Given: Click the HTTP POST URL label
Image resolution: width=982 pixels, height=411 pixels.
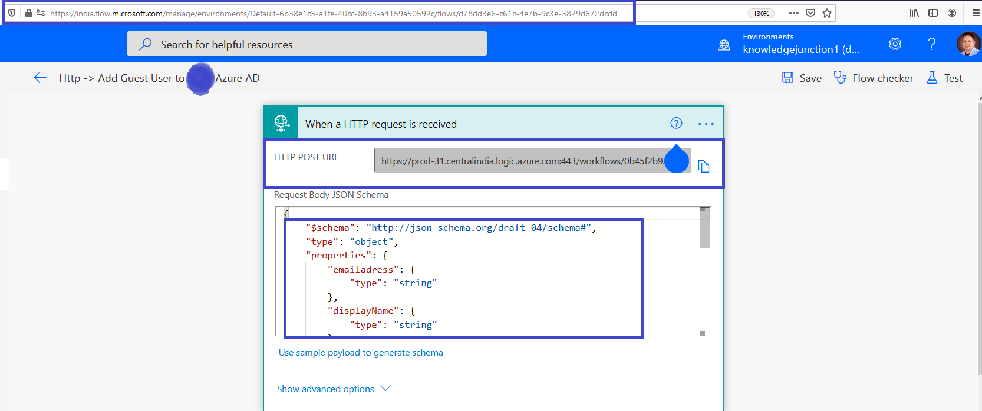Looking at the screenshot, I should (x=307, y=157).
